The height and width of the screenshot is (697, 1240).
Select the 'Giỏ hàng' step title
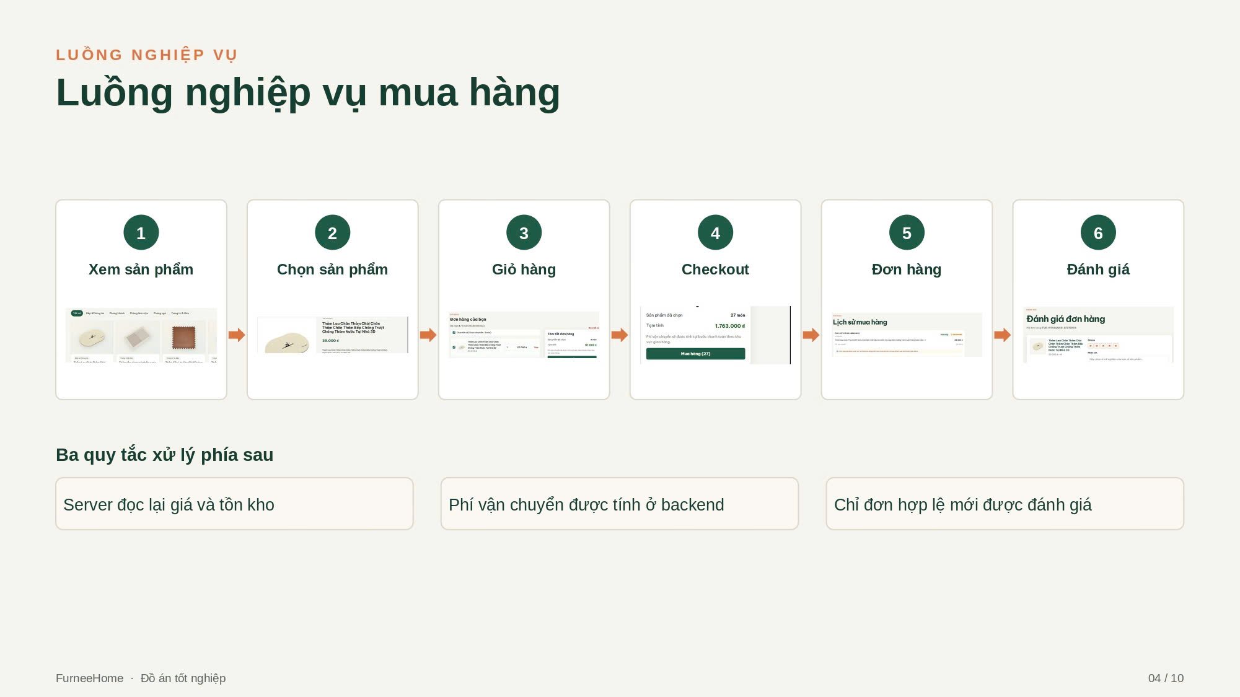coord(524,270)
